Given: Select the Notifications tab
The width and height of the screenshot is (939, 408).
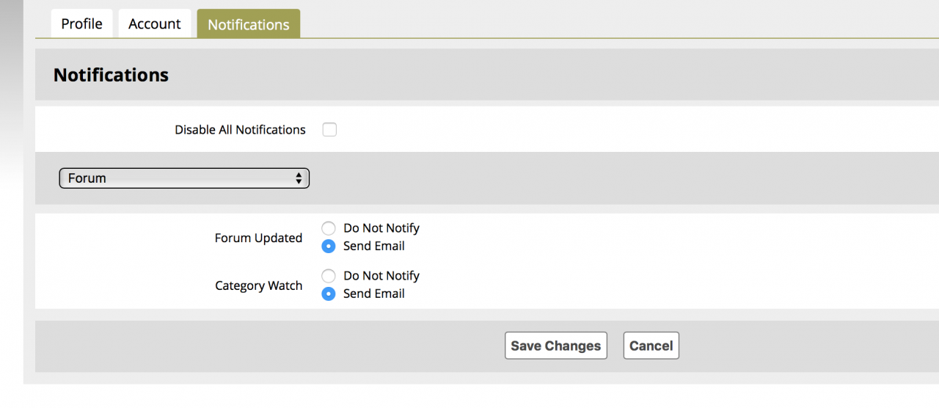Looking at the screenshot, I should 249,24.
